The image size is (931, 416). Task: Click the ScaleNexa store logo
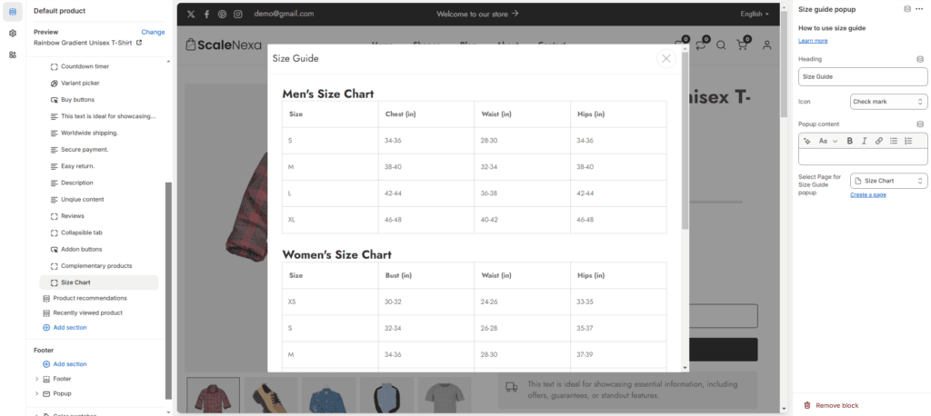(x=223, y=45)
